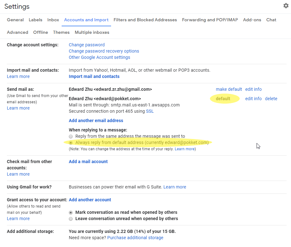291x247 pixels.
Task: Click Add a mail account
Action: (88, 162)
